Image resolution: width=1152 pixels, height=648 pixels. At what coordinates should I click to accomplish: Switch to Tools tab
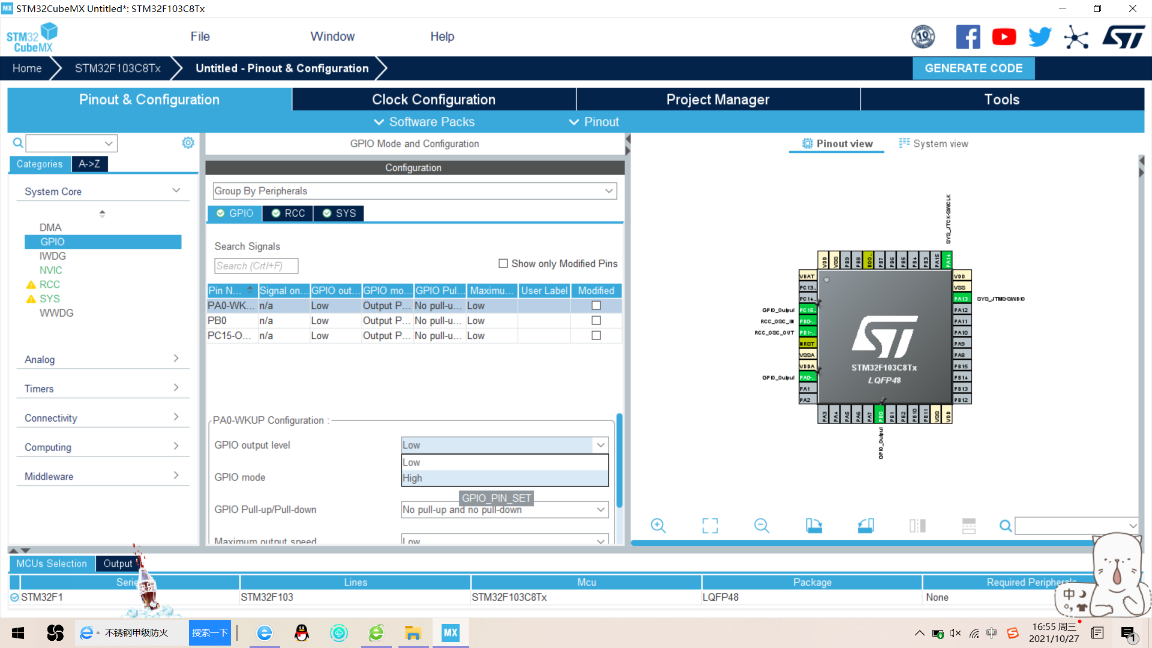(x=1002, y=100)
